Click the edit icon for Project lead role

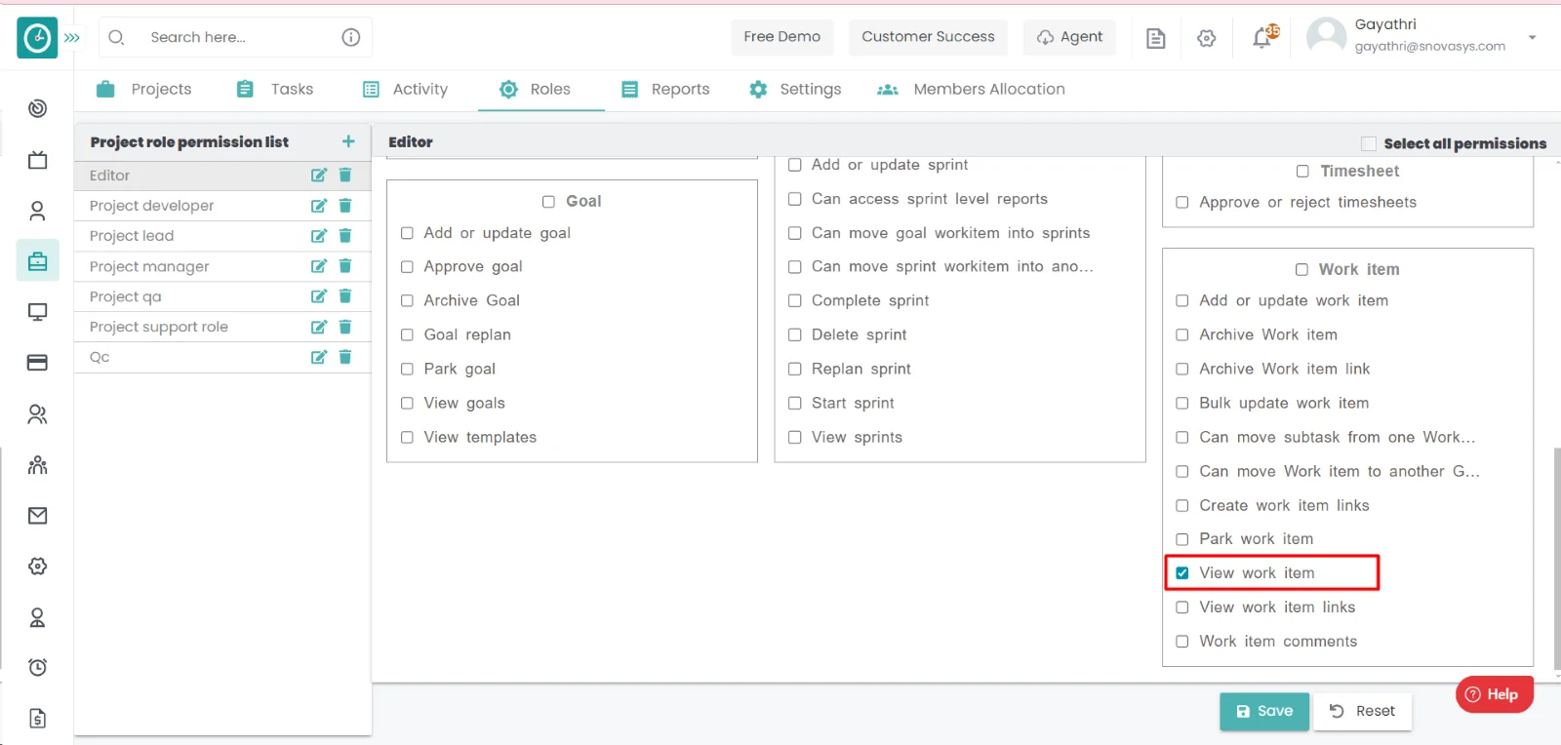318,236
